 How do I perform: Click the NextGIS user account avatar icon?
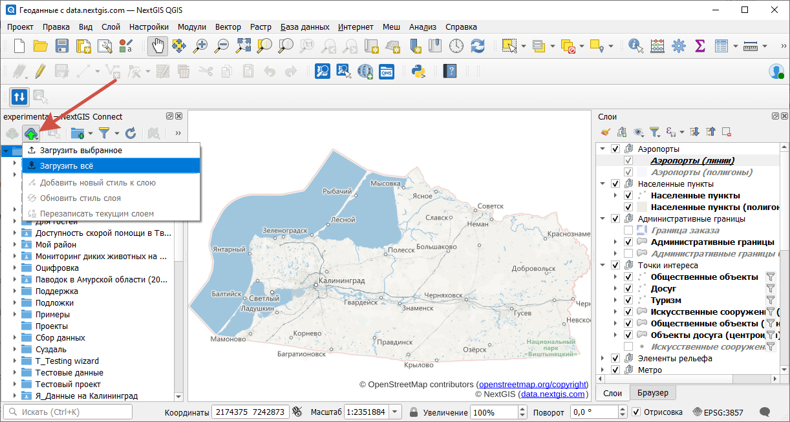776,71
